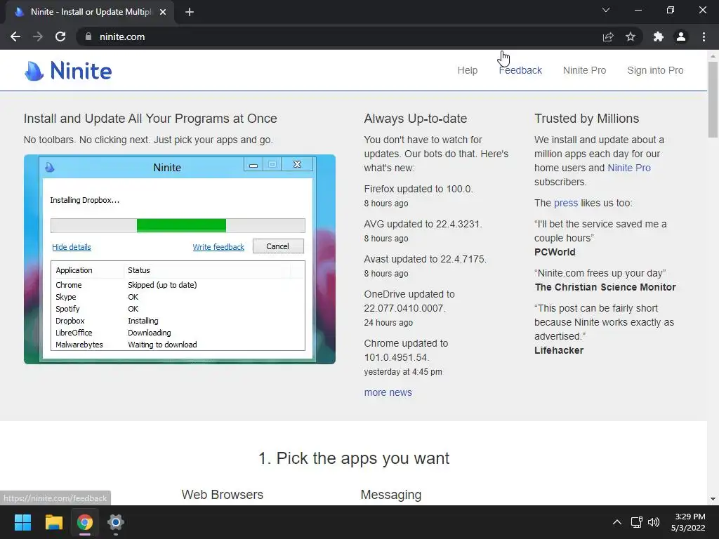
Task: Open the press link
Action: click(566, 203)
